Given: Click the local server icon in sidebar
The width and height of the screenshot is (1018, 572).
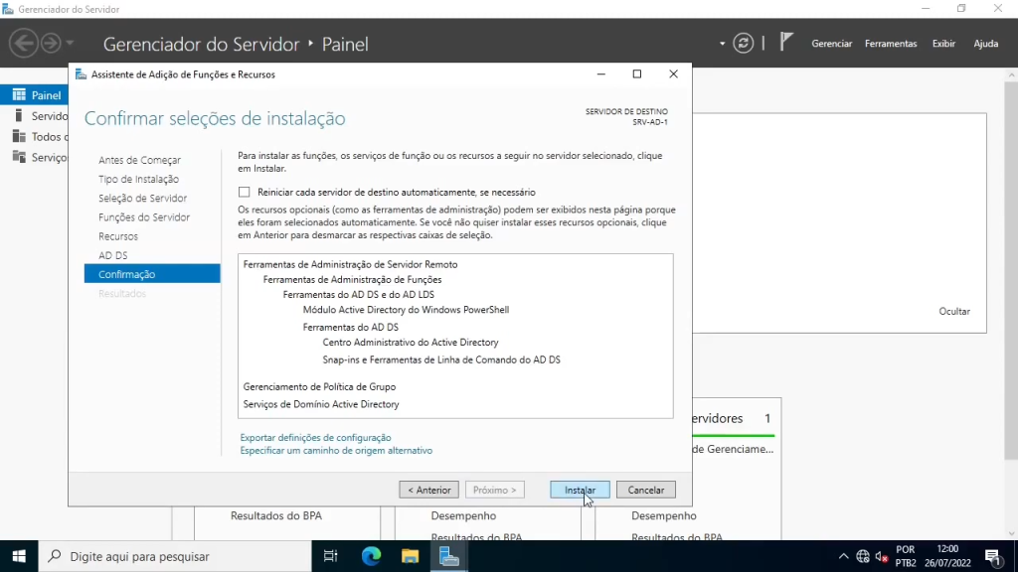Looking at the screenshot, I should (x=19, y=116).
